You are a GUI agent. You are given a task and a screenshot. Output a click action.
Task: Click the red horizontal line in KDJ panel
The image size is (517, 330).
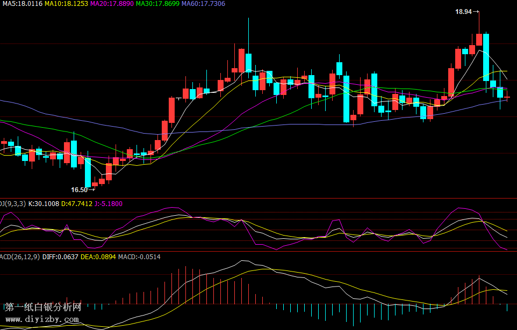point(258,251)
